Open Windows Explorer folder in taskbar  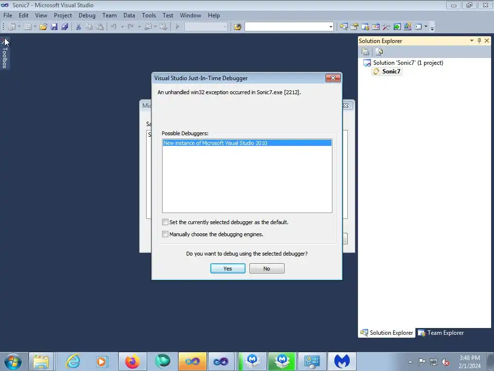pos(41,361)
